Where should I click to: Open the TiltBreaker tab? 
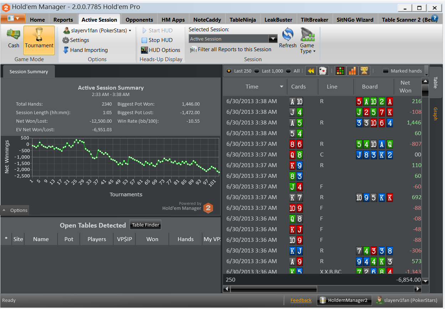pos(314,20)
